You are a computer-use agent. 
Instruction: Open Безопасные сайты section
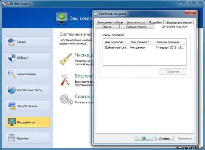point(28,90)
